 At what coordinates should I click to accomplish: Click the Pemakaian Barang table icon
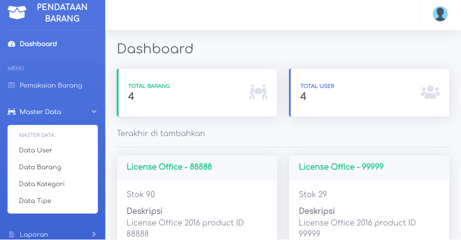click(x=12, y=86)
